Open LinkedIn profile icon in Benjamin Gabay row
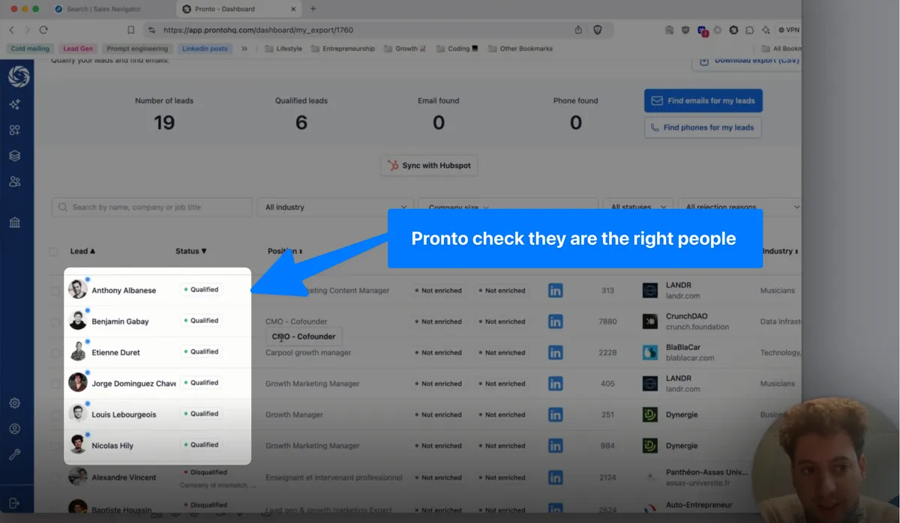 555,321
